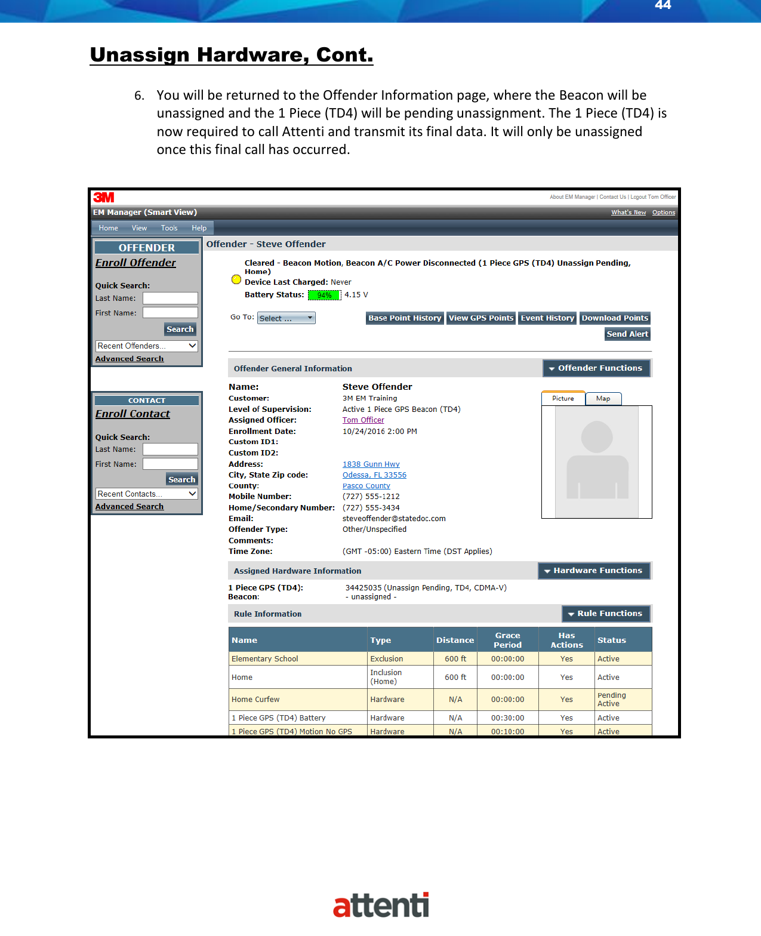This screenshot has width=761, height=936.
Task: Expand the Hardware Functions menu
Action: tap(593, 571)
